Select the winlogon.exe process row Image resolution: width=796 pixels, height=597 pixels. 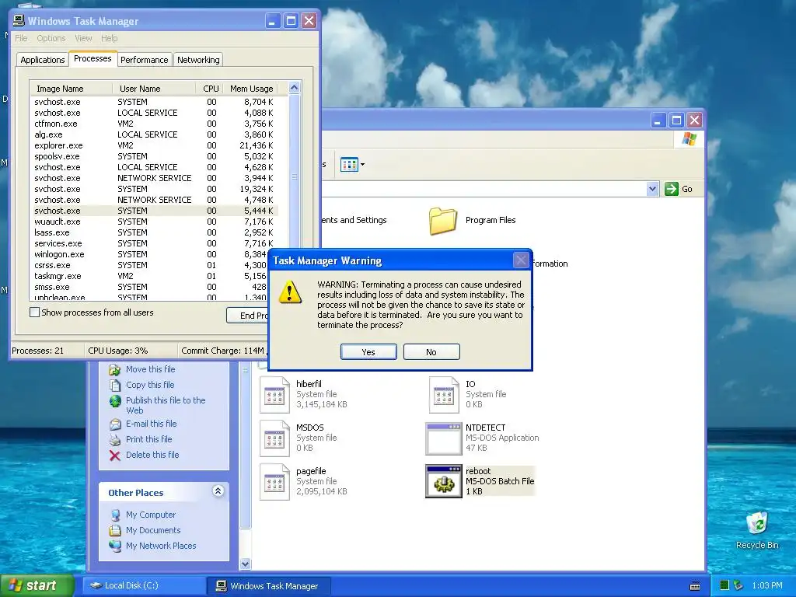(150, 254)
